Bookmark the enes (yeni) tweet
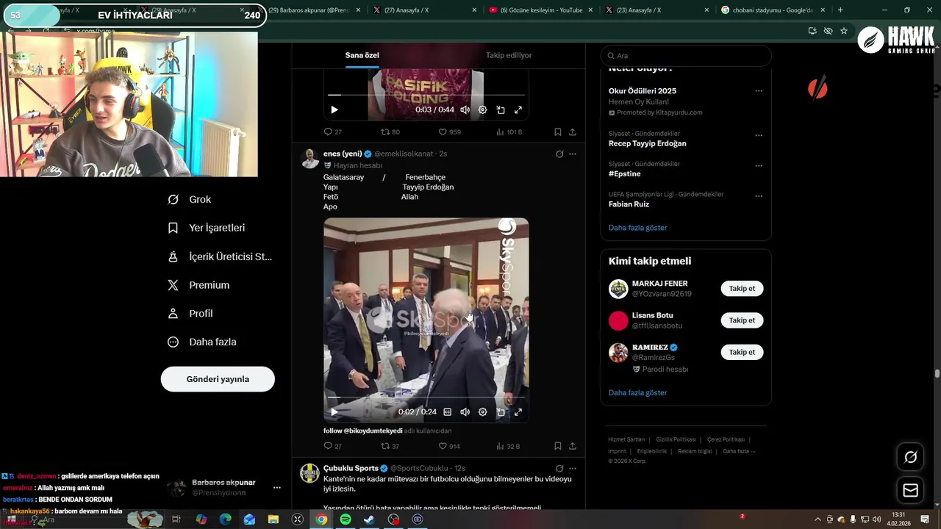Image resolution: width=941 pixels, height=529 pixels. pyautogui.click(x=558, y=446)
